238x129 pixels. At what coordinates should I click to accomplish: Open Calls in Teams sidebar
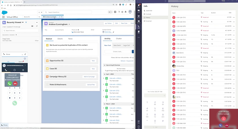coord(139,27)
